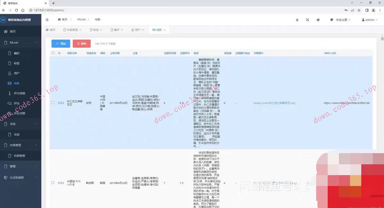Click the 标签 file icon in sidebar
The width and height of the screenshot is (384, 208).
click(10, 63)
